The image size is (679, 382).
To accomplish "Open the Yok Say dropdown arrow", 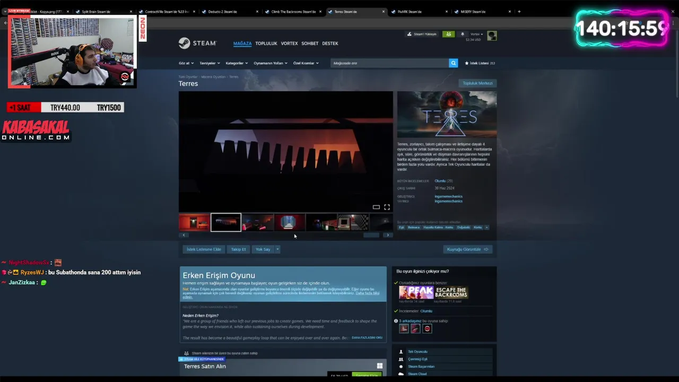I will pos(277,249).
